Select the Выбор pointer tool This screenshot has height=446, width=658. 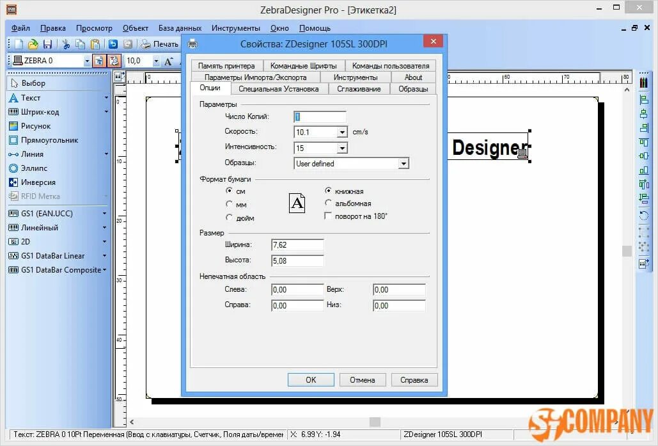coord(58,83)
